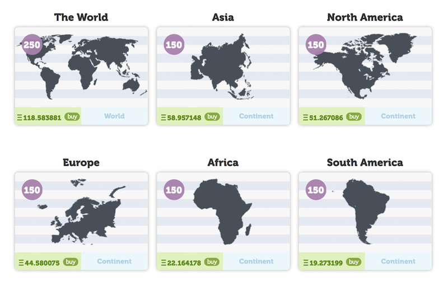Click the World category label
Viewport: 448px width, 285px height.
pyautogui.click(x=114, y=116)
